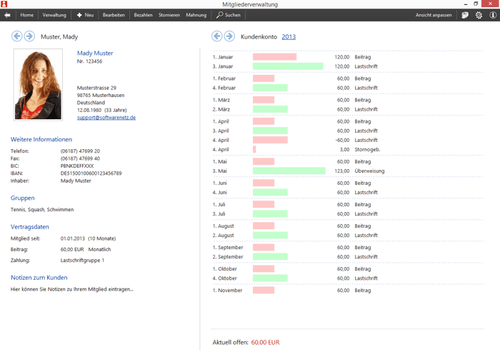The height and width of the screenshot is (359, 500).
Task: Show next year in Kundenkonto
Action: coord(229,36)
